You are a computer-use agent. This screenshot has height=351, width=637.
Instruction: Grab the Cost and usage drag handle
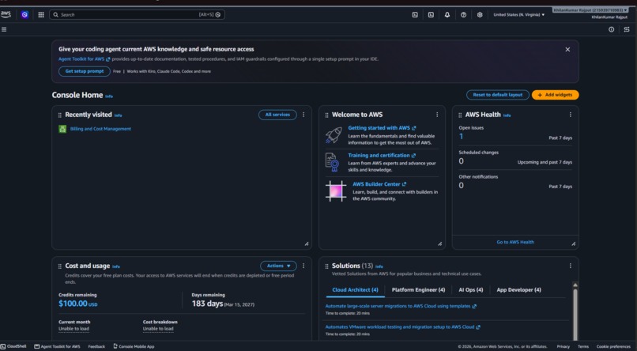60,266
